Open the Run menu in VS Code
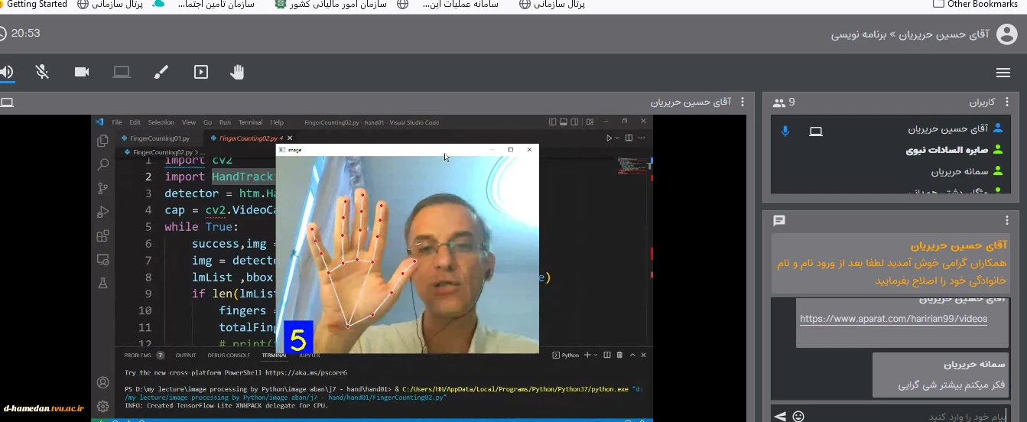The image size is (1027, 422). click(225, 122)
